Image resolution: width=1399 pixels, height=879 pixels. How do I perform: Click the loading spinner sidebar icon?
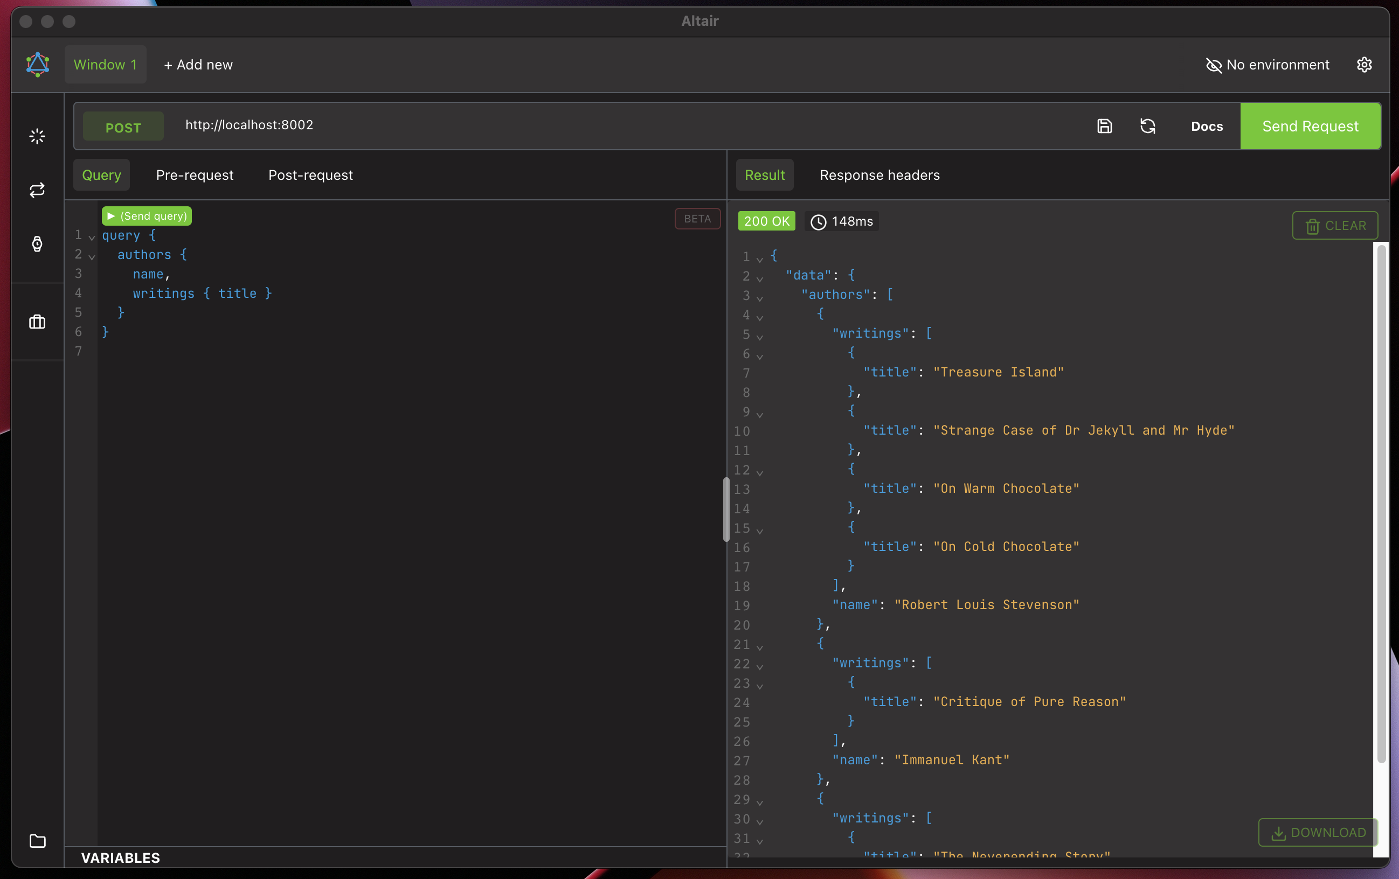pyautogui.click(x=37, y=136)
